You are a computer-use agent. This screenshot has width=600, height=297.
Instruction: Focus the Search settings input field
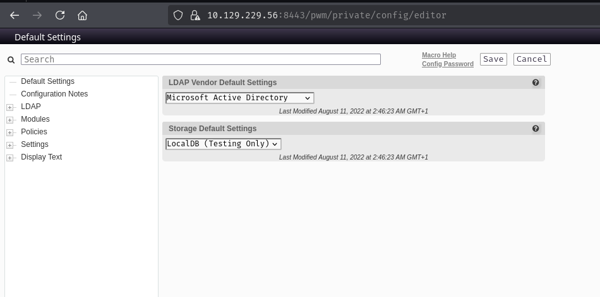coord(200,59)
